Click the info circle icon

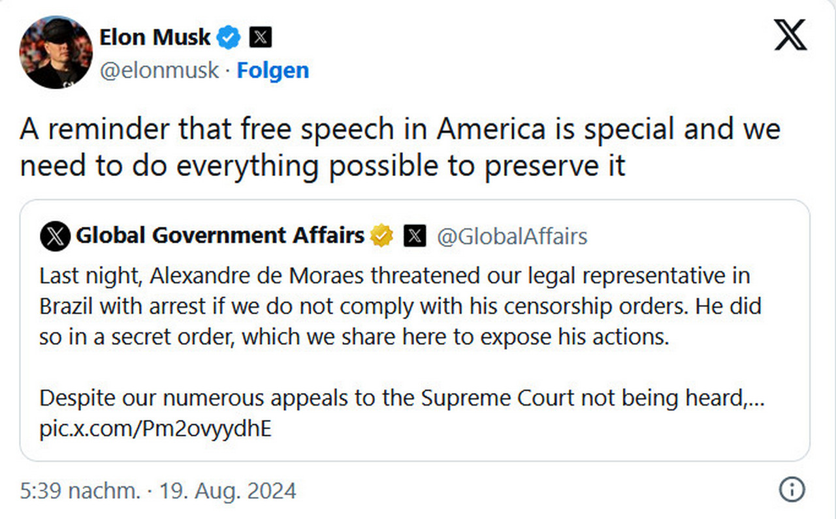click(792, 490)
